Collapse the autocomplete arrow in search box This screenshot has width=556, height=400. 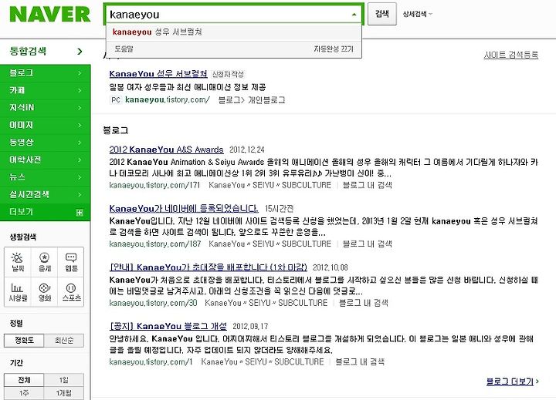click(354, 15)
